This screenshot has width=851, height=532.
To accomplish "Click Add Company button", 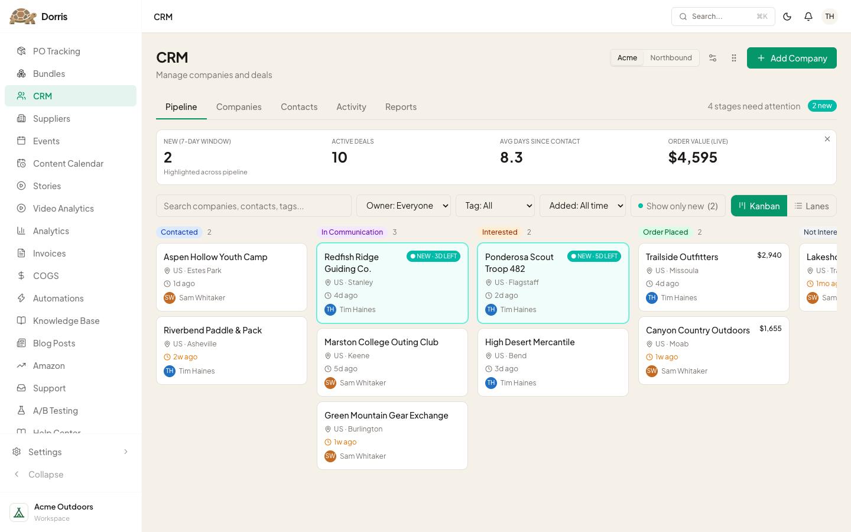I will coord(792,58).
